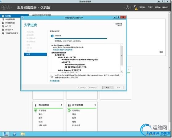Image resolution: width=172 pixels, height=138 pixels.
Task: Click 'AD DS 管理单元和命令行工具' entry
Action: click(76, 67)
